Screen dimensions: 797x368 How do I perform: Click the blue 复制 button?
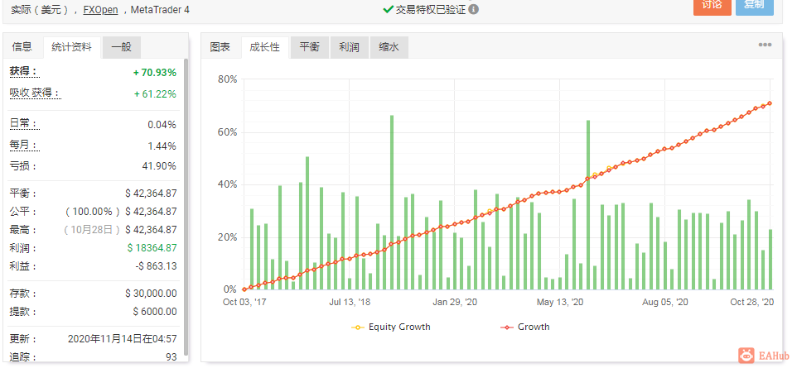pyautogui.click(x=754, y=5)
